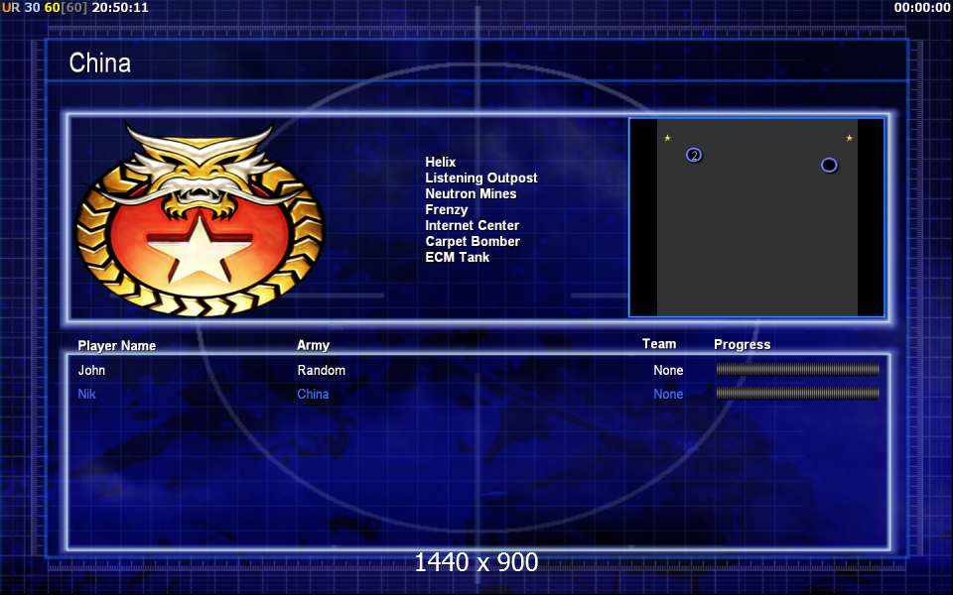Click the Progress column header
Viewport: 953px width, 595px height.
[x=743, y=345]
